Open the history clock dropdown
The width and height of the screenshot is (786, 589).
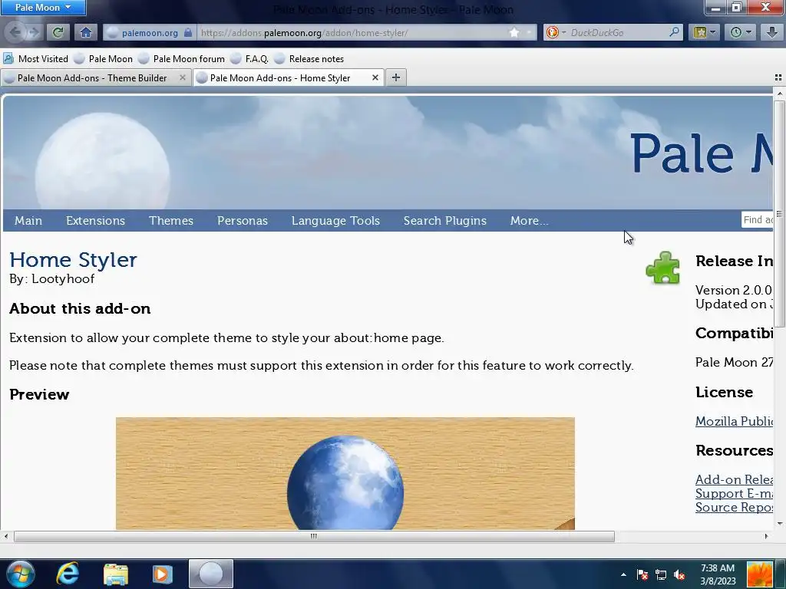point(741,32)
